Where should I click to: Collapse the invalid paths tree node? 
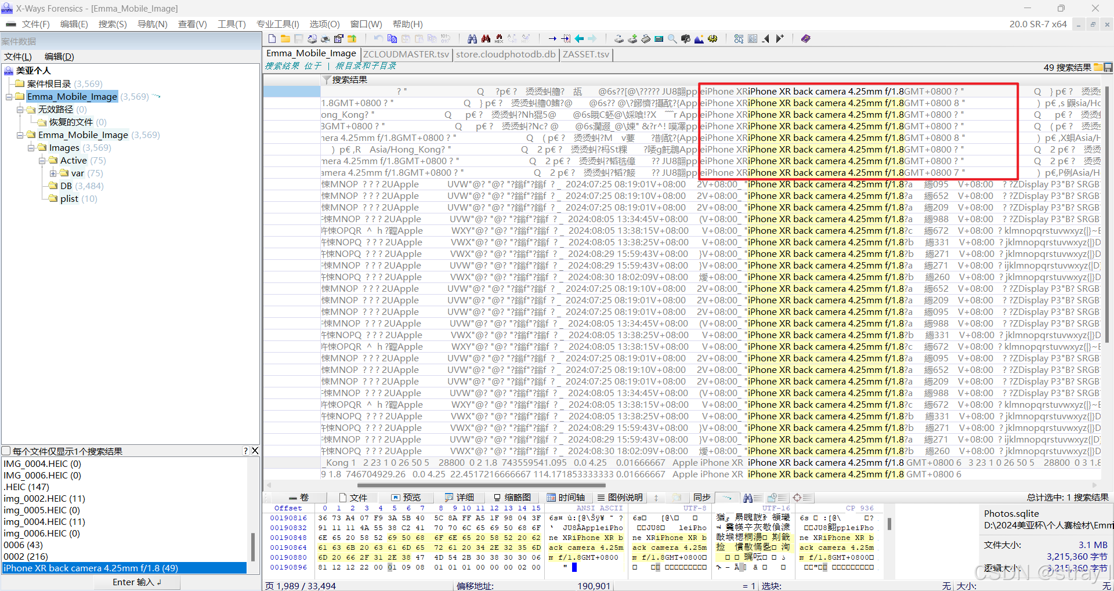click(20, 110)
